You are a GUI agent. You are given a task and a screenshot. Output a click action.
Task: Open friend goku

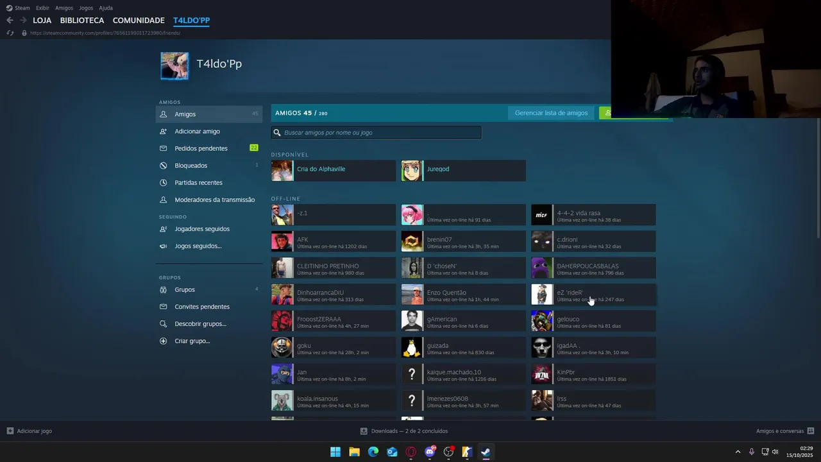334,348
